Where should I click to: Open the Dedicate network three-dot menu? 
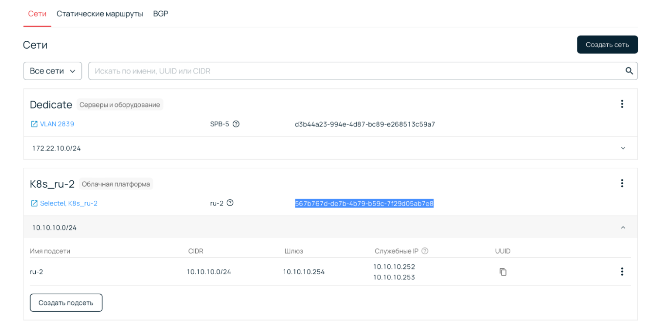[x=622, y=104]
